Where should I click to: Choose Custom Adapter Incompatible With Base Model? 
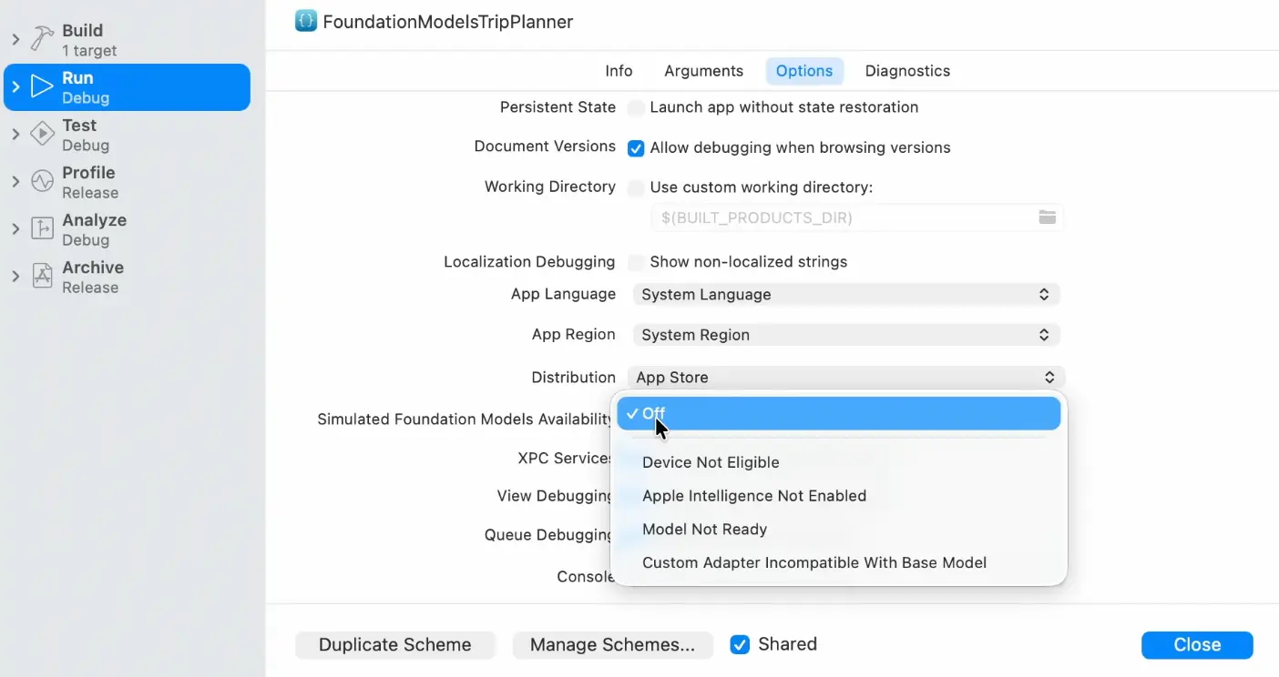click(839, 563)
